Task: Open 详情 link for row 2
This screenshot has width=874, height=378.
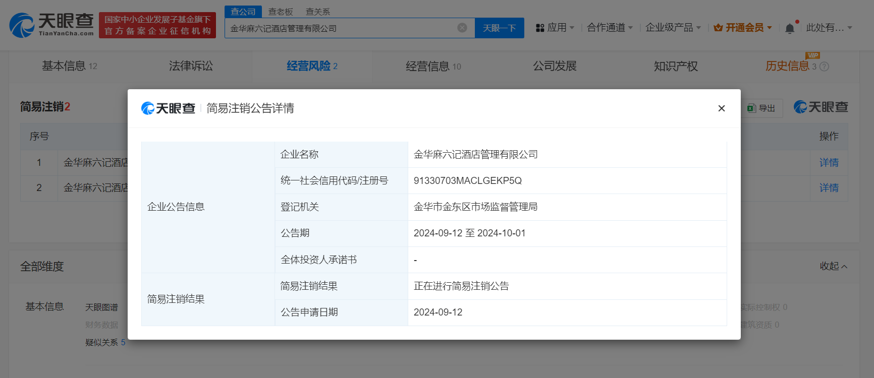Action: 829,188
